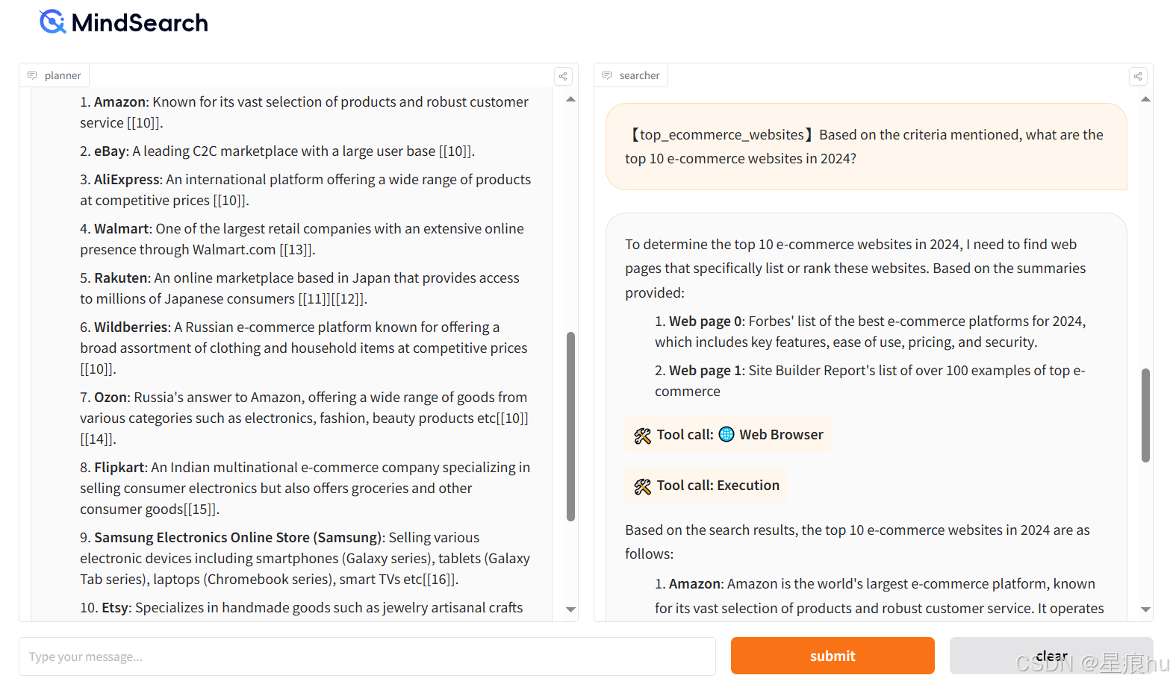Click the Flipkart list entry

pos(305,488)
